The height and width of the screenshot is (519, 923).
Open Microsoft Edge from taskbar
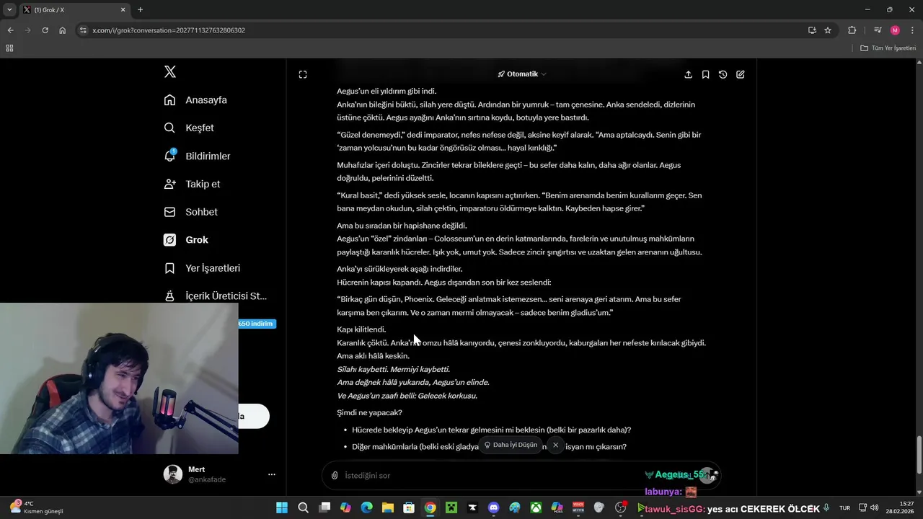point(366,508)
